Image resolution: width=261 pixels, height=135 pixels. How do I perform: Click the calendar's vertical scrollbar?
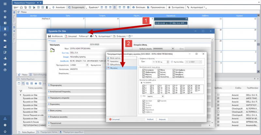(258, 43)
